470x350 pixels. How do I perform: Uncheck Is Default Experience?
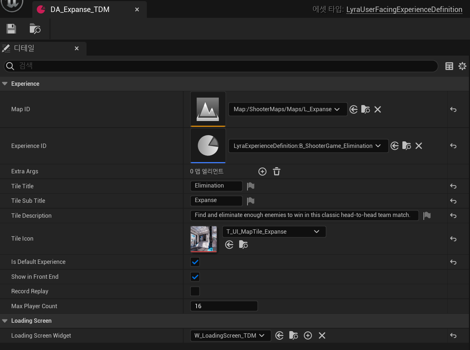(x=195, y=262)
